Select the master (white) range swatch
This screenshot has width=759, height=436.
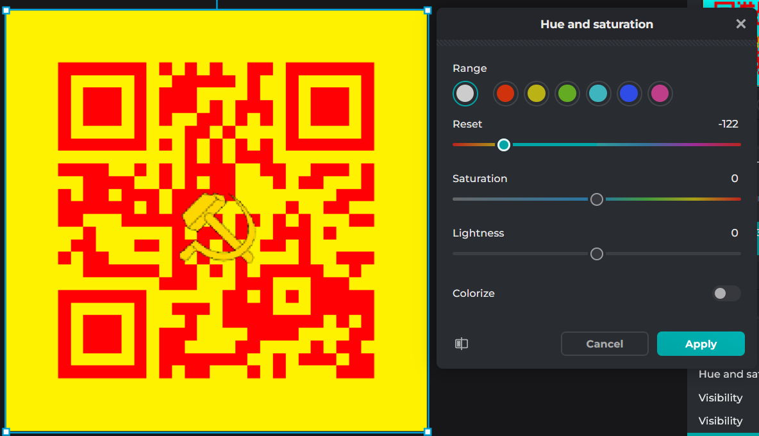[x=465, y=94]
